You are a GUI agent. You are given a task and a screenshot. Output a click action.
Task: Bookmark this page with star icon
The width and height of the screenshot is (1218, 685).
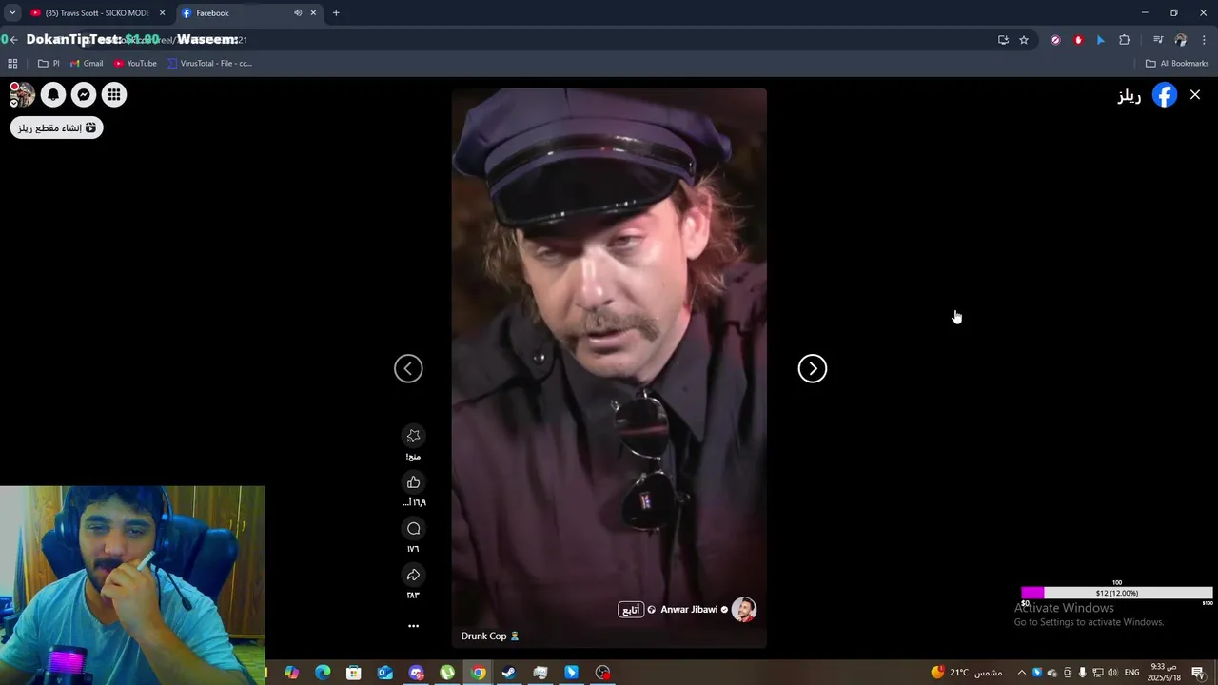tap(1024, 40)
